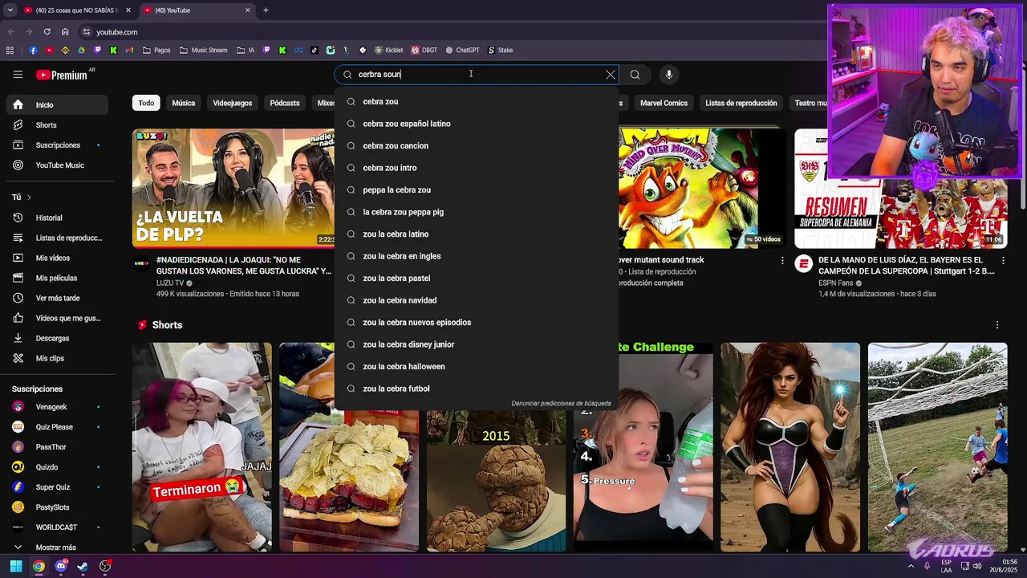Start voice search with the microphone
The height and width of the screenshot is (578, 1027).
(x=669, y=75)
